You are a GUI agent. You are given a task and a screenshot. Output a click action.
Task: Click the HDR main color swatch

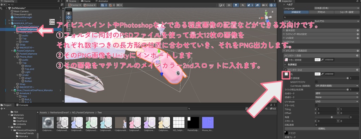(318, 60)
